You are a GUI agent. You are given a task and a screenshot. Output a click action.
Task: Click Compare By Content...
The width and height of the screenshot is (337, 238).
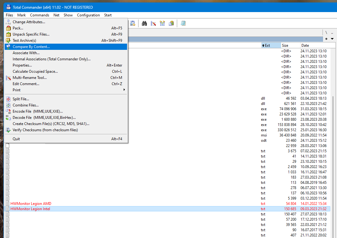[66, 47]
